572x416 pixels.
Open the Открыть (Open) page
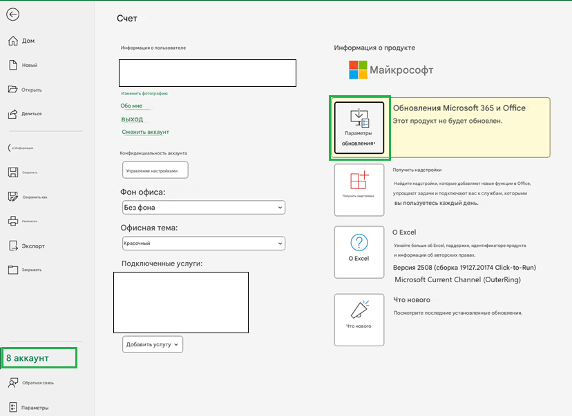(25, 90)
